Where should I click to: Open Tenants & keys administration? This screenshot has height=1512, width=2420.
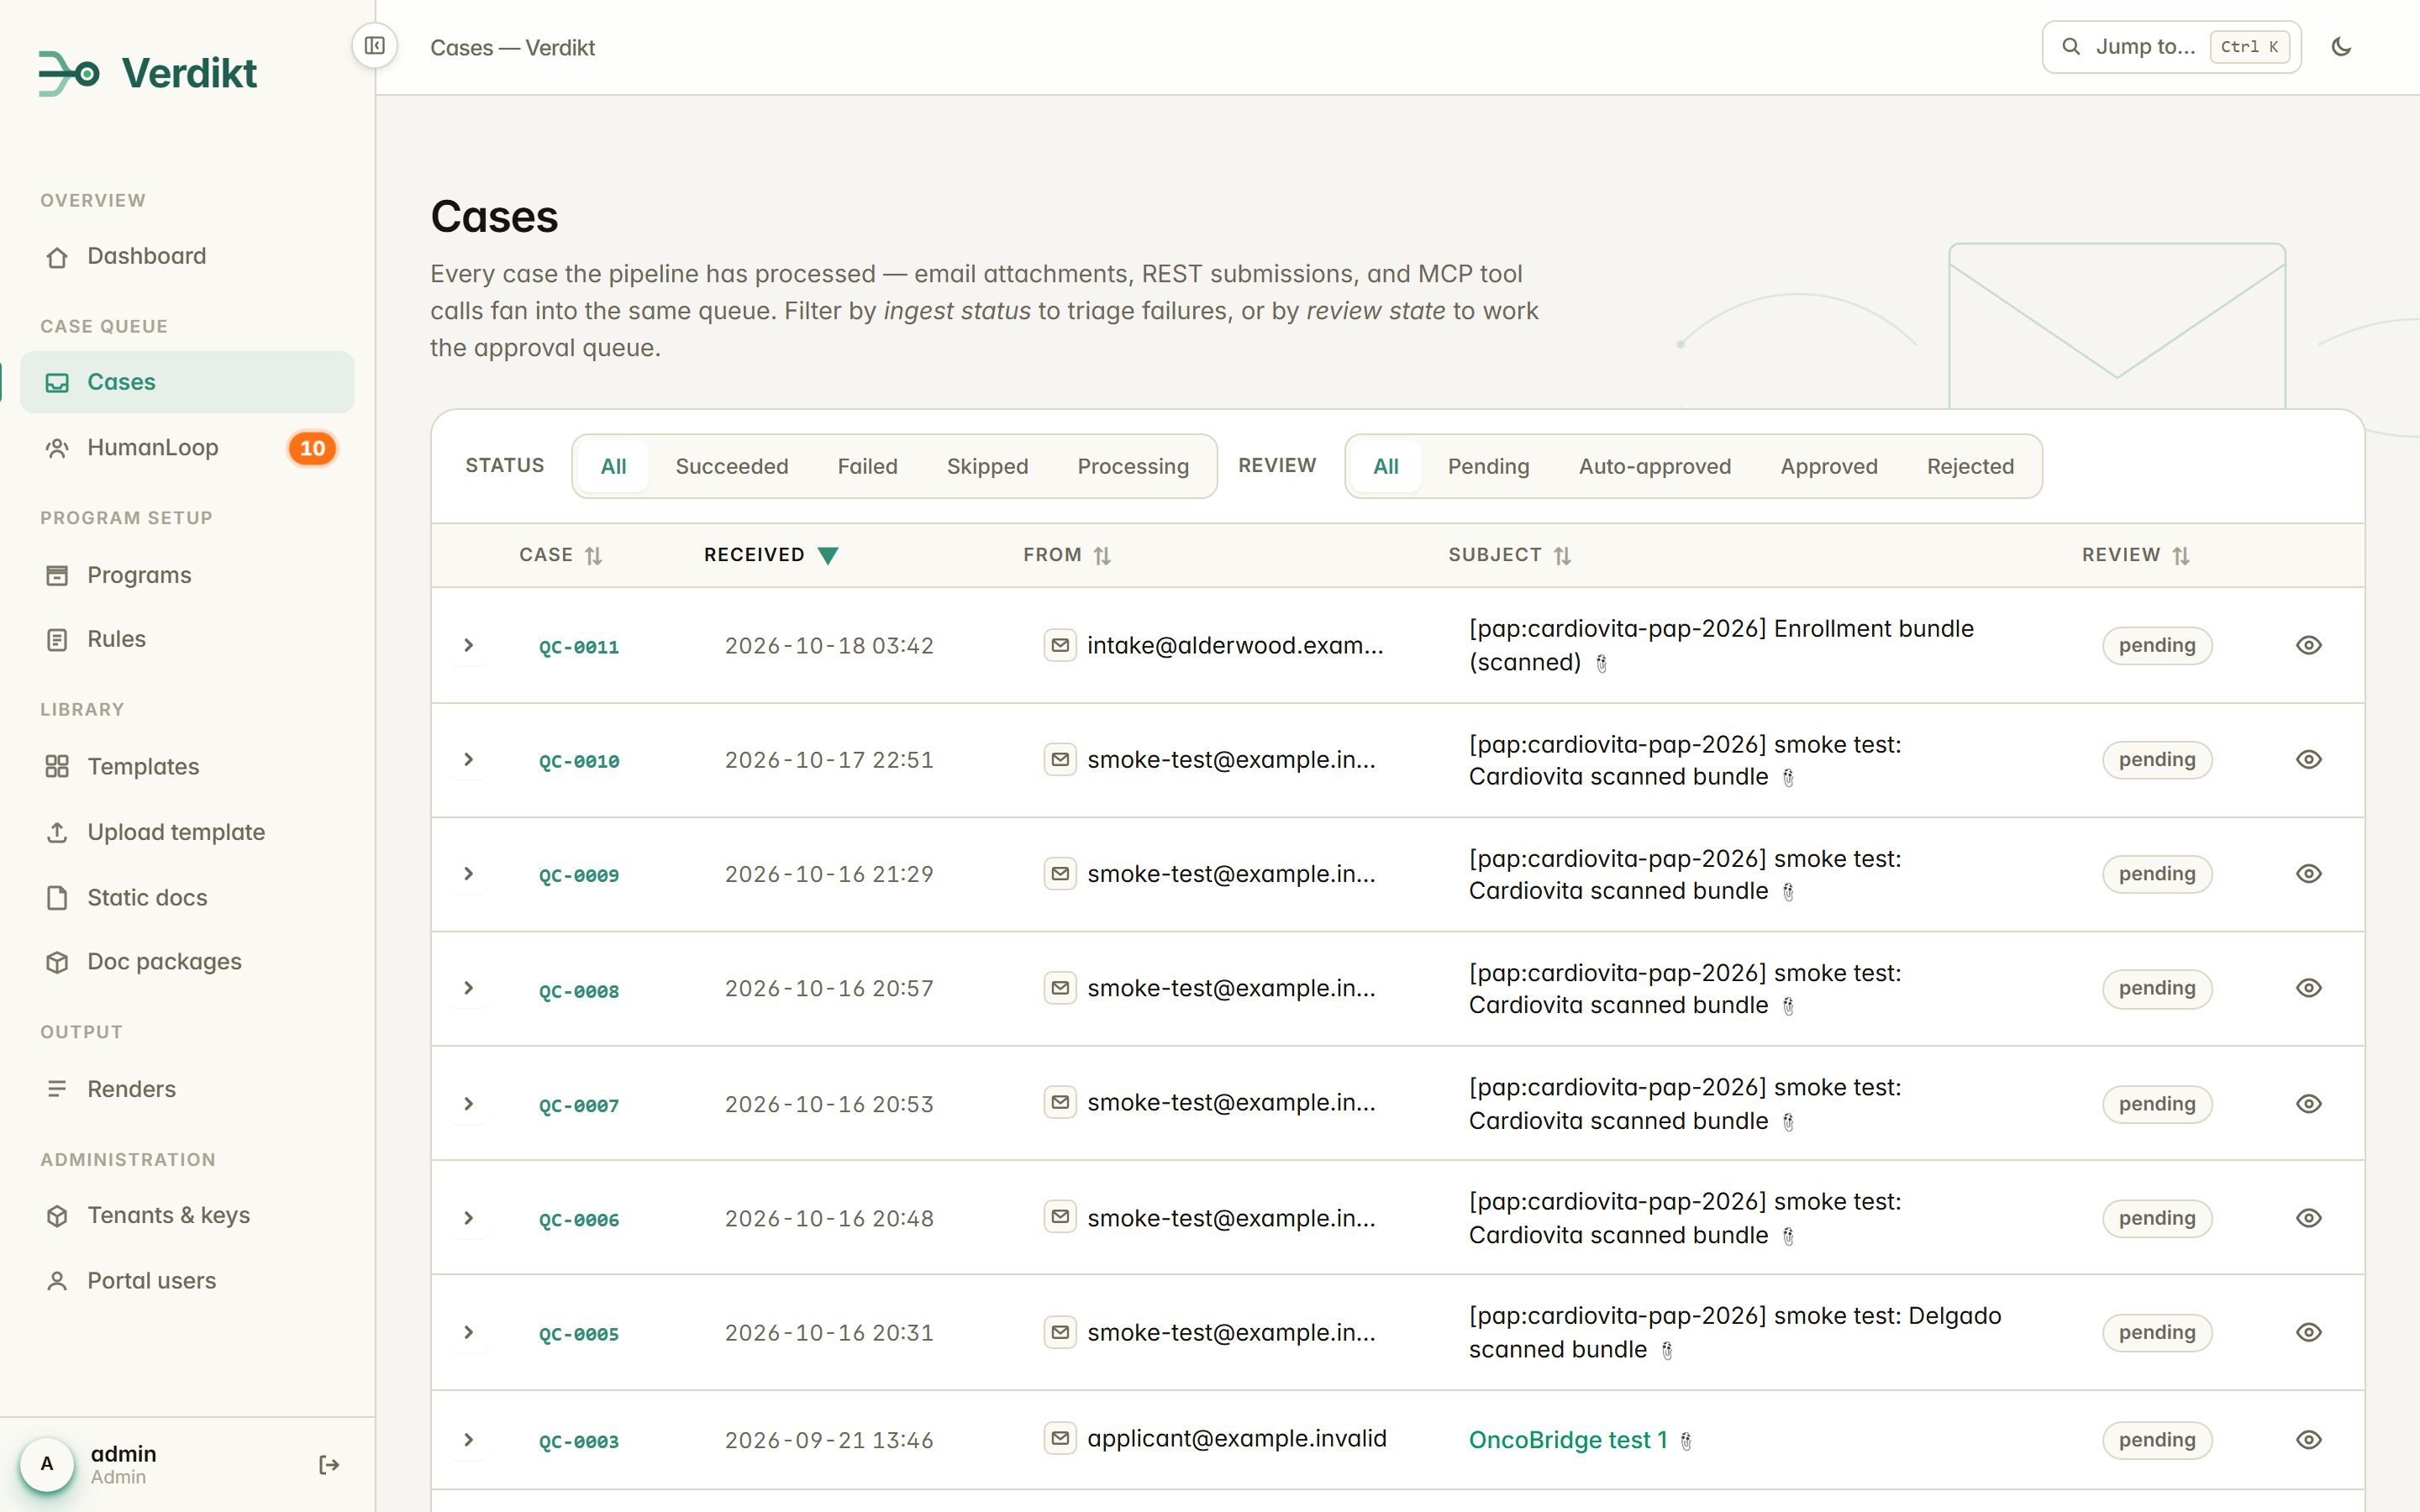[x=187, y=1215]
